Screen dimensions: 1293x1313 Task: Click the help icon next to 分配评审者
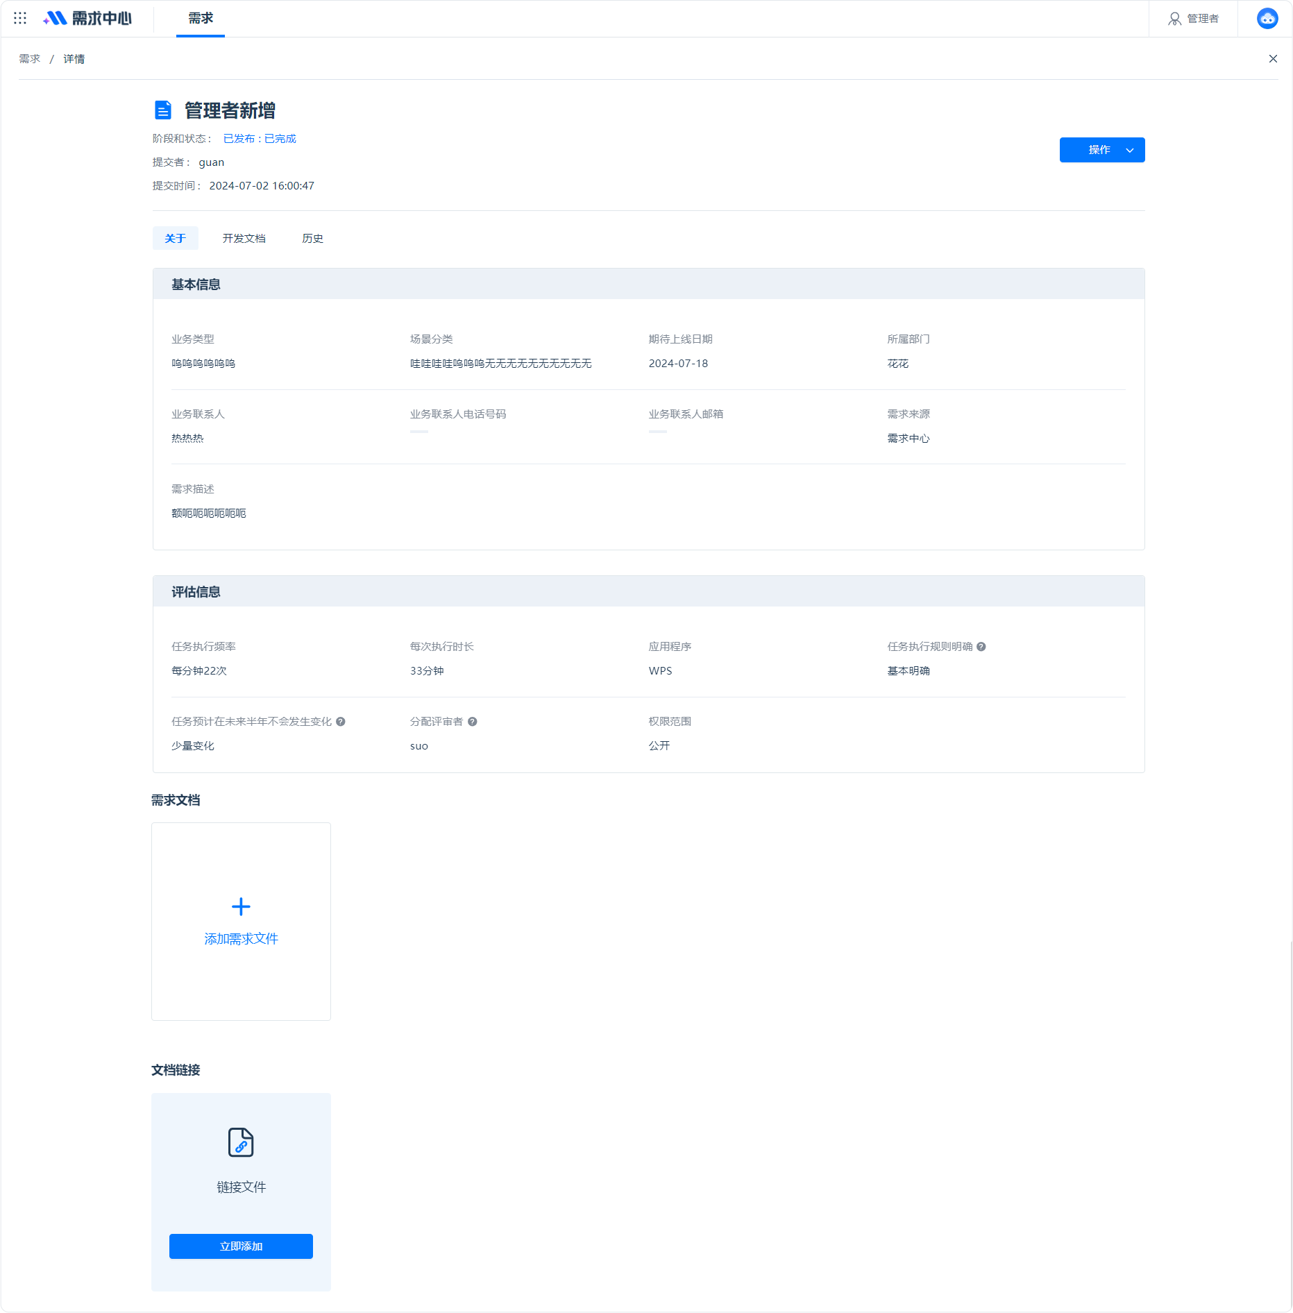tap(473, 722)
